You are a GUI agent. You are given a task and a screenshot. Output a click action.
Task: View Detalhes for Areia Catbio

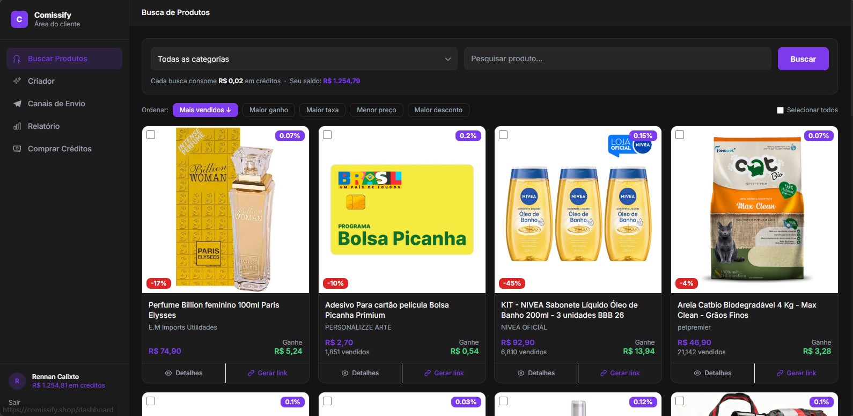click(713, 373)
